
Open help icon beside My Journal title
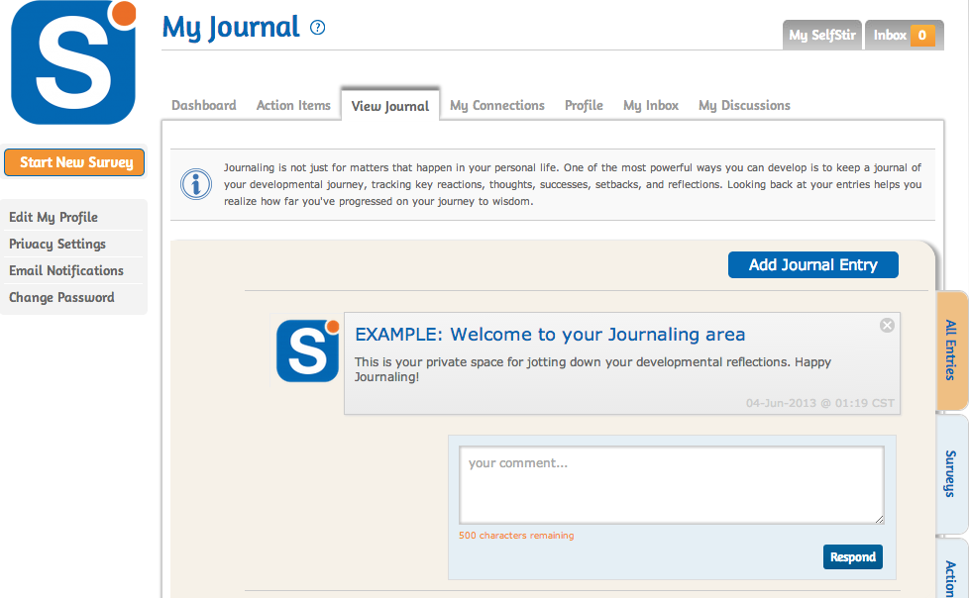[x=317, y=28]
